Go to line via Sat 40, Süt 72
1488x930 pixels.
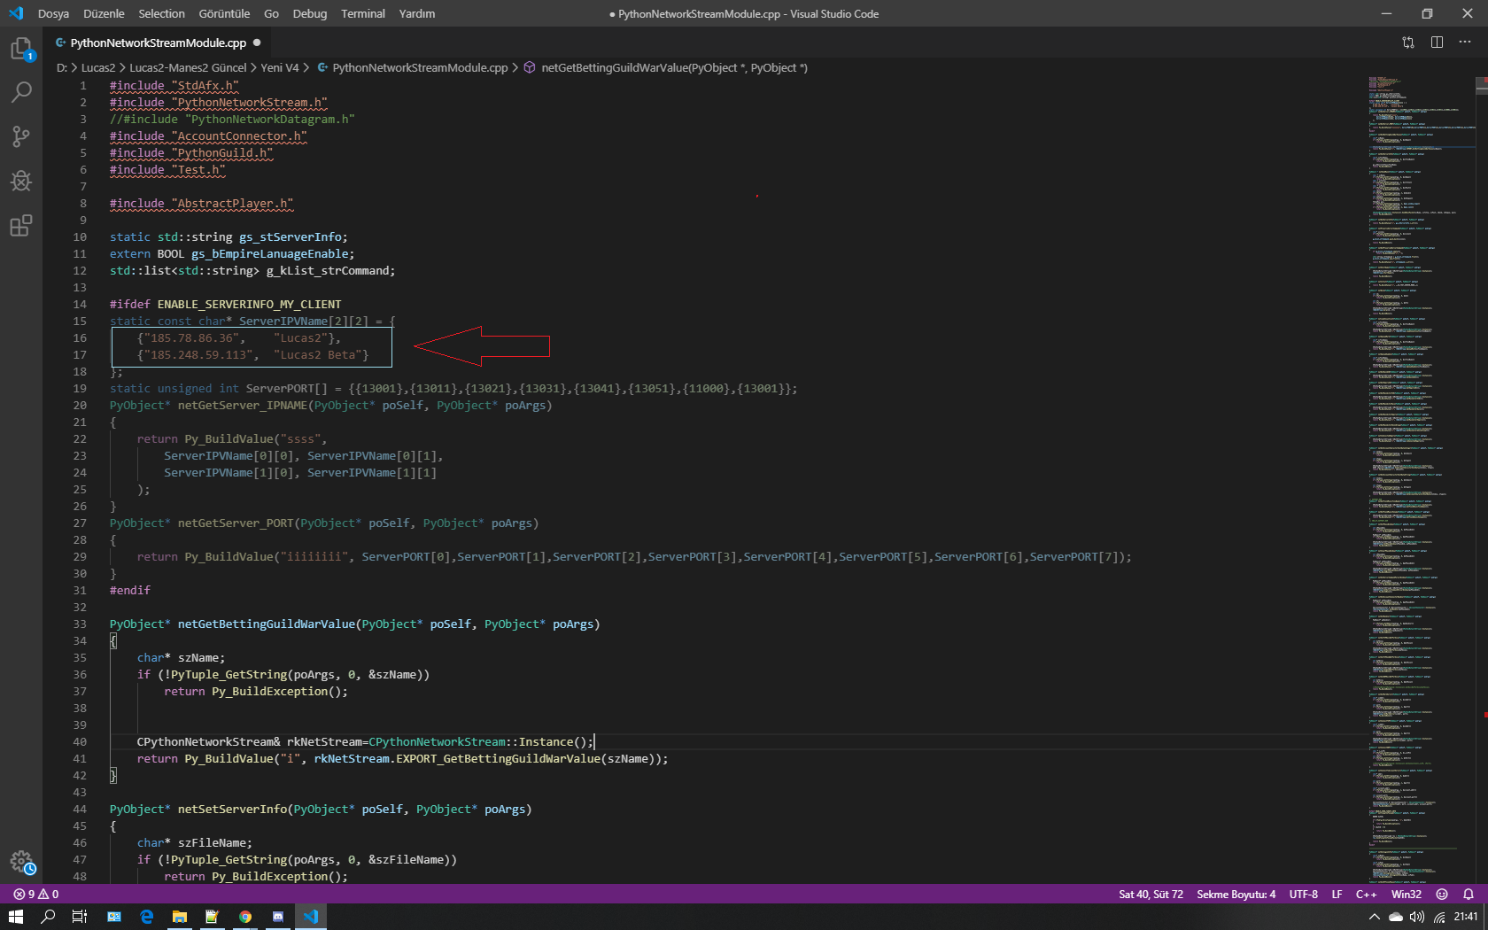click(1151, 895)
